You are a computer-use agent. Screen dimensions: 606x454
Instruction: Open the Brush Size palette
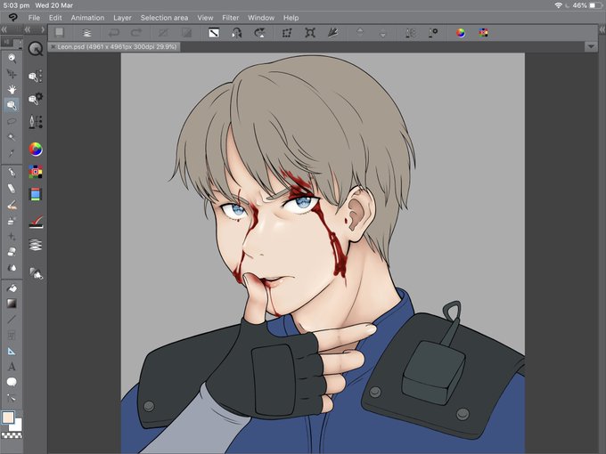pos(36,122)
